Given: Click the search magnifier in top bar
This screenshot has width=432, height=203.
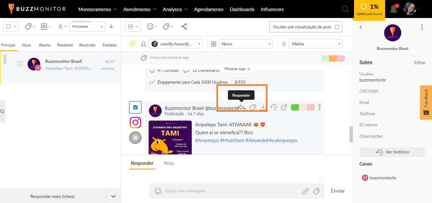Looking at the screenshot, I should point(345,9).
